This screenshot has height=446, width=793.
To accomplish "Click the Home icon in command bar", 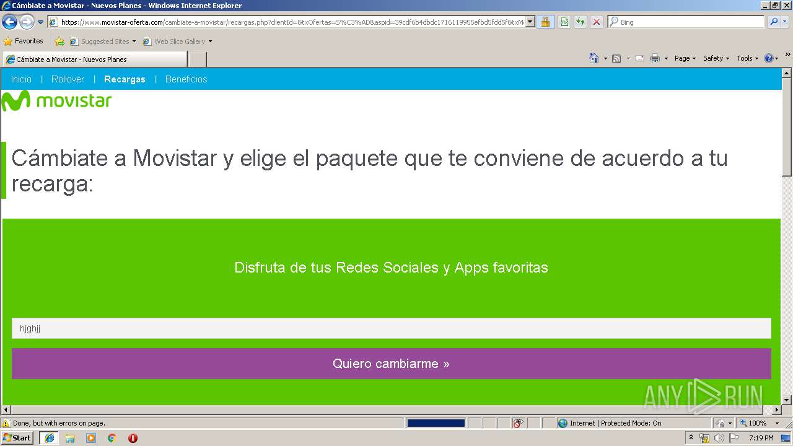I will click(x=594, y=58).
